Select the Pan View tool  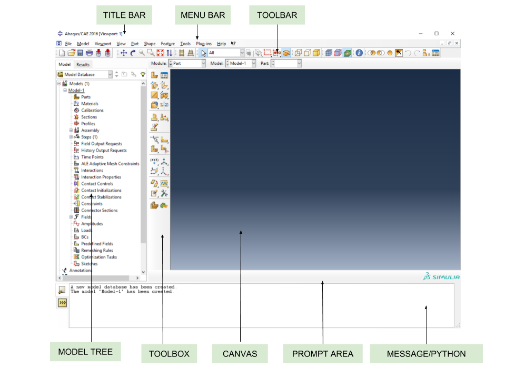[x=124, y=53]
